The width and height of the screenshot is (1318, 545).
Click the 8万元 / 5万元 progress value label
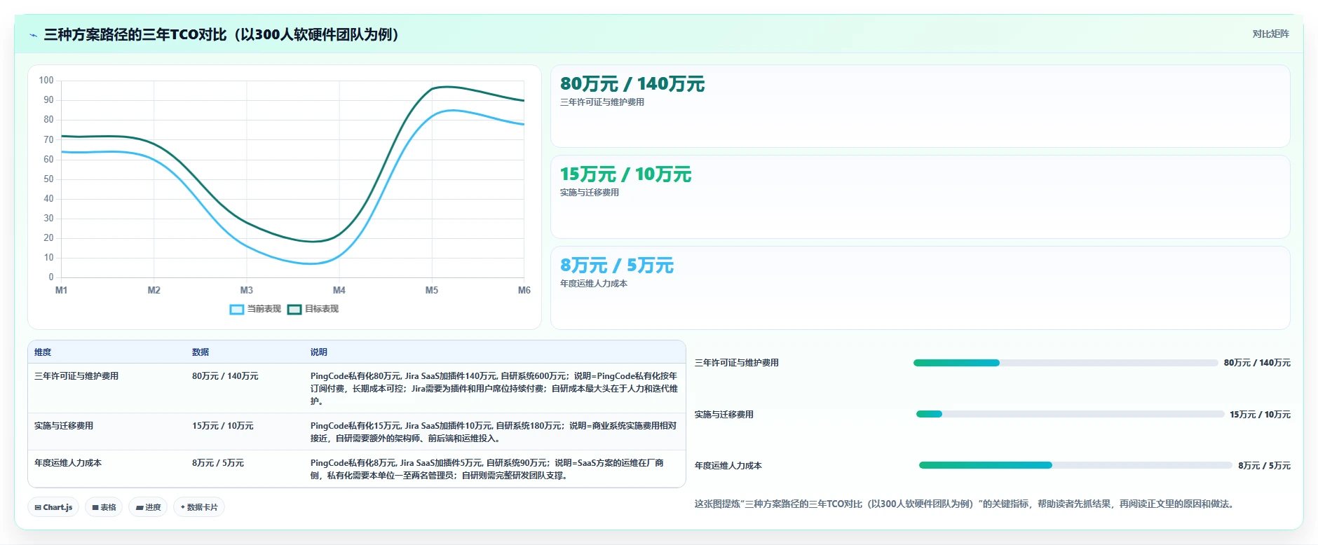point(1264,466)
